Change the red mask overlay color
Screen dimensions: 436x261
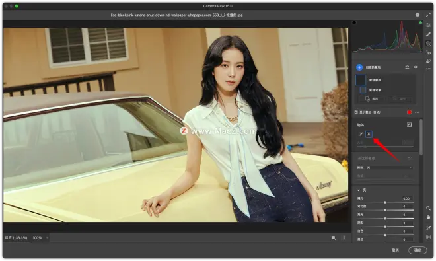click(409, 112)
